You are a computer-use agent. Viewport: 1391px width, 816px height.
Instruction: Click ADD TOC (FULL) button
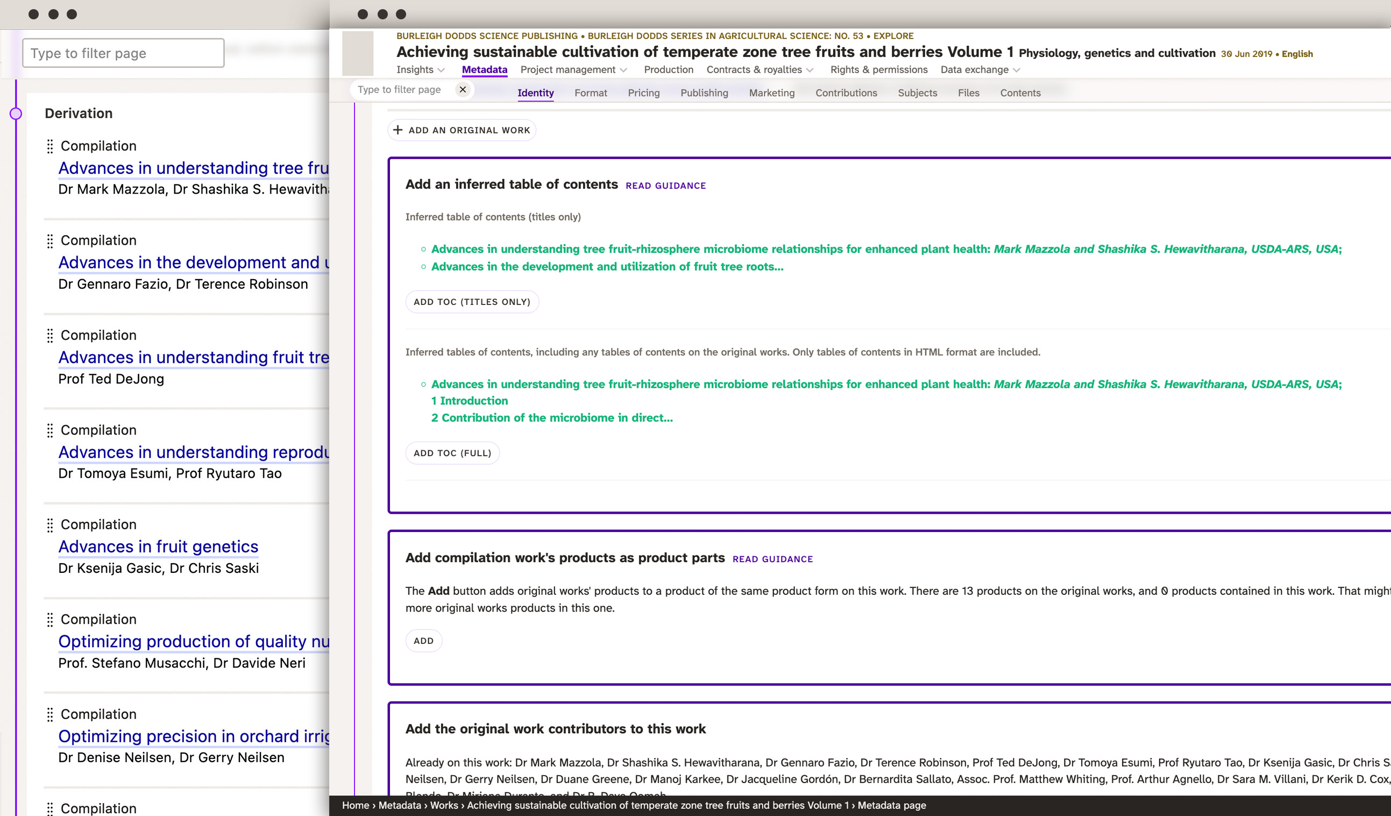pyautogui.click(x=453, y=453)
